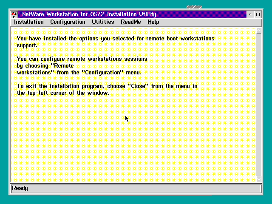Viewport: 272px width, 204px height.
Task: Click the line beginning "To exit the installation program"
Action: click(107, 86)
